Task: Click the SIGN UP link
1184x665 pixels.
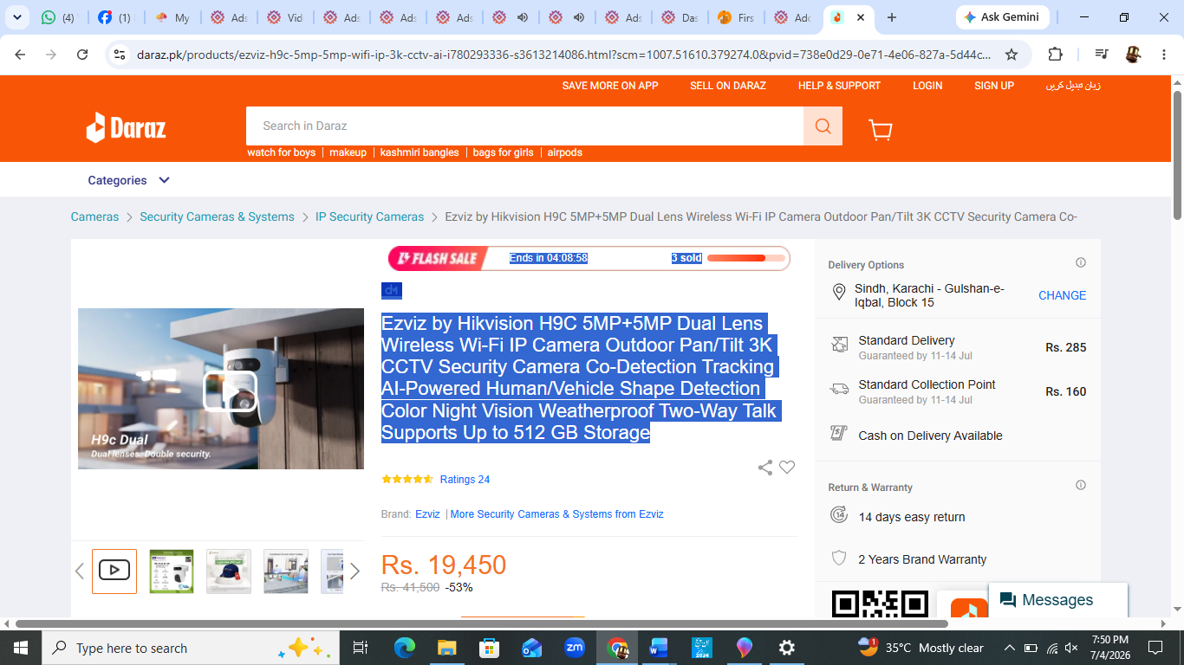Action: click(x=994, y=86)
